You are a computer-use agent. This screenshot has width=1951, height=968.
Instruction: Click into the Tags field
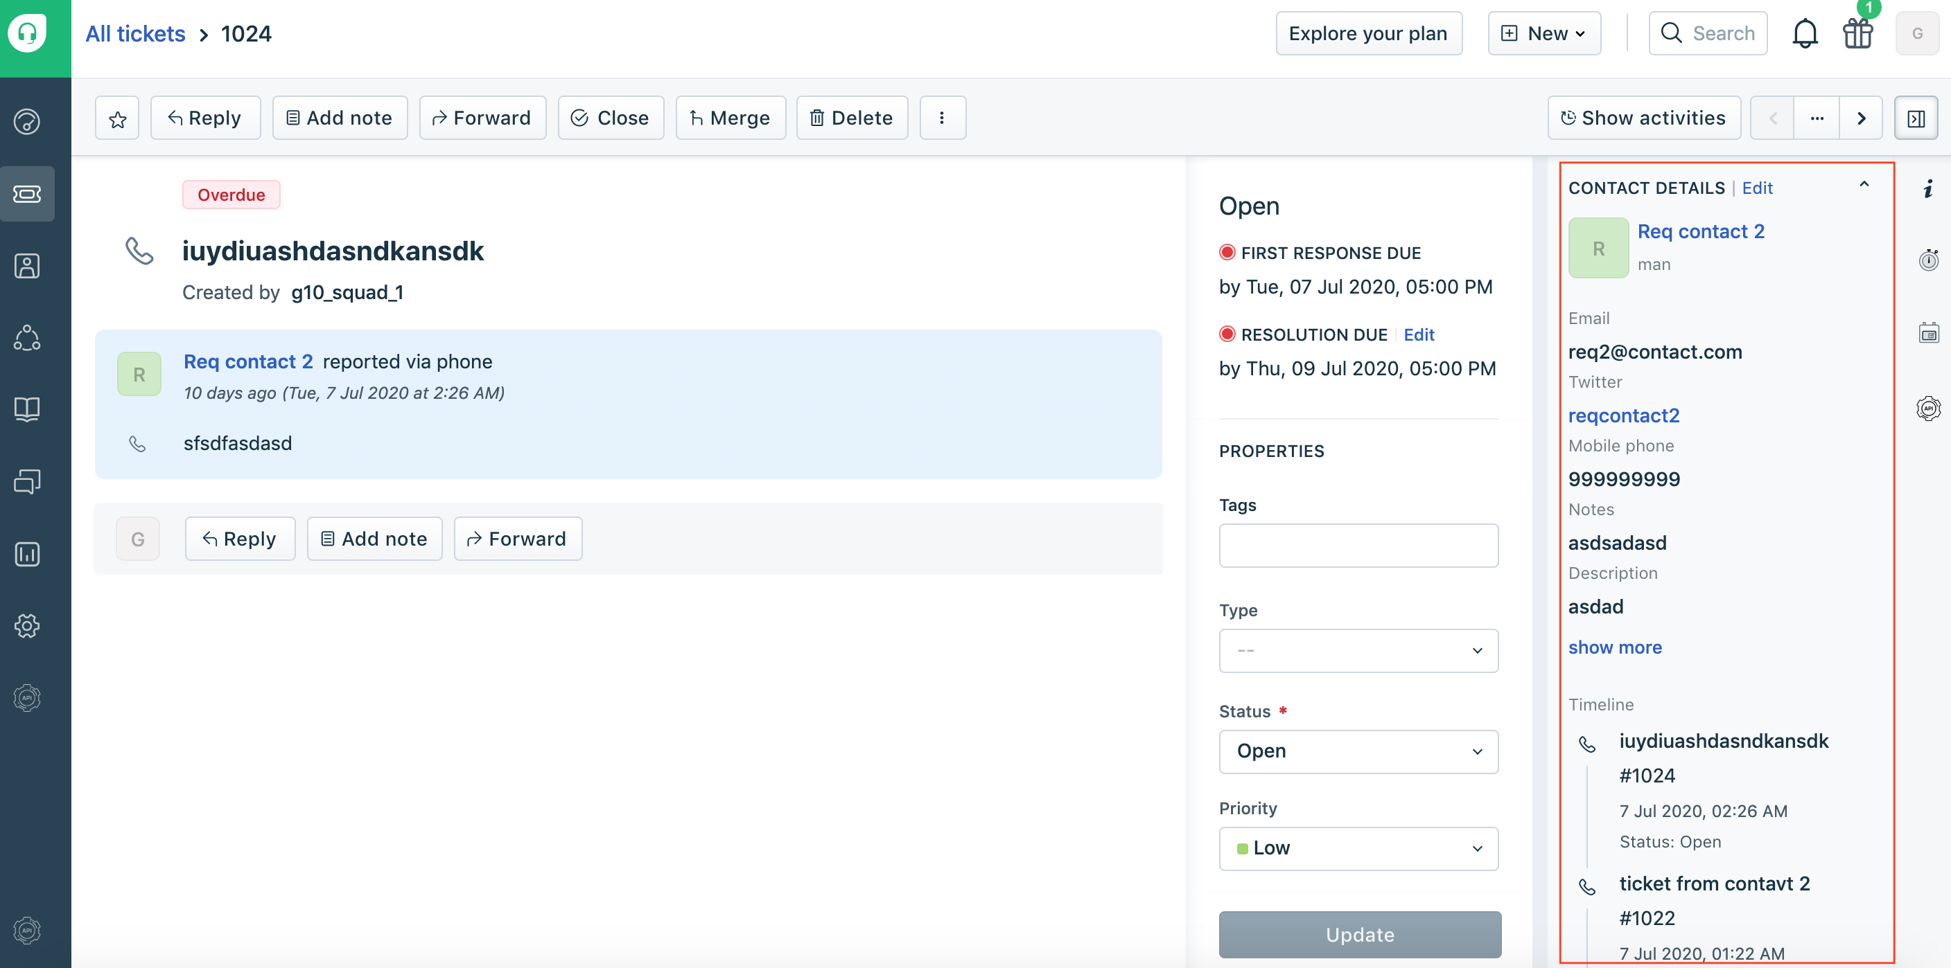tap(1358, 546)
